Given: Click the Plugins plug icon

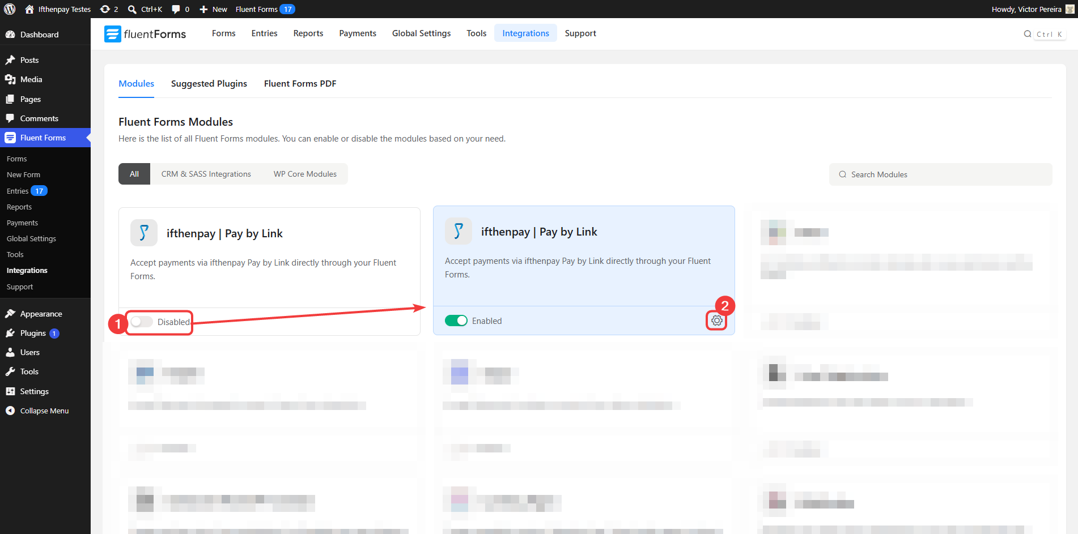Looking at the screenshot, I should coord(10,333).
